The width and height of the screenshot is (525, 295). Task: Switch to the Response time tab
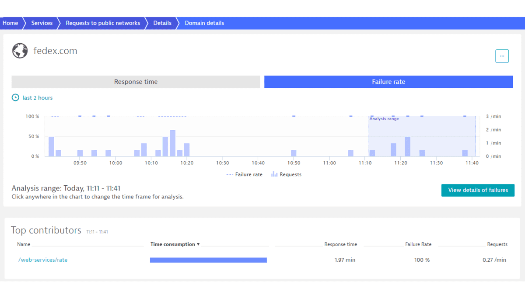pyautogui.click(x=136, y=82)
